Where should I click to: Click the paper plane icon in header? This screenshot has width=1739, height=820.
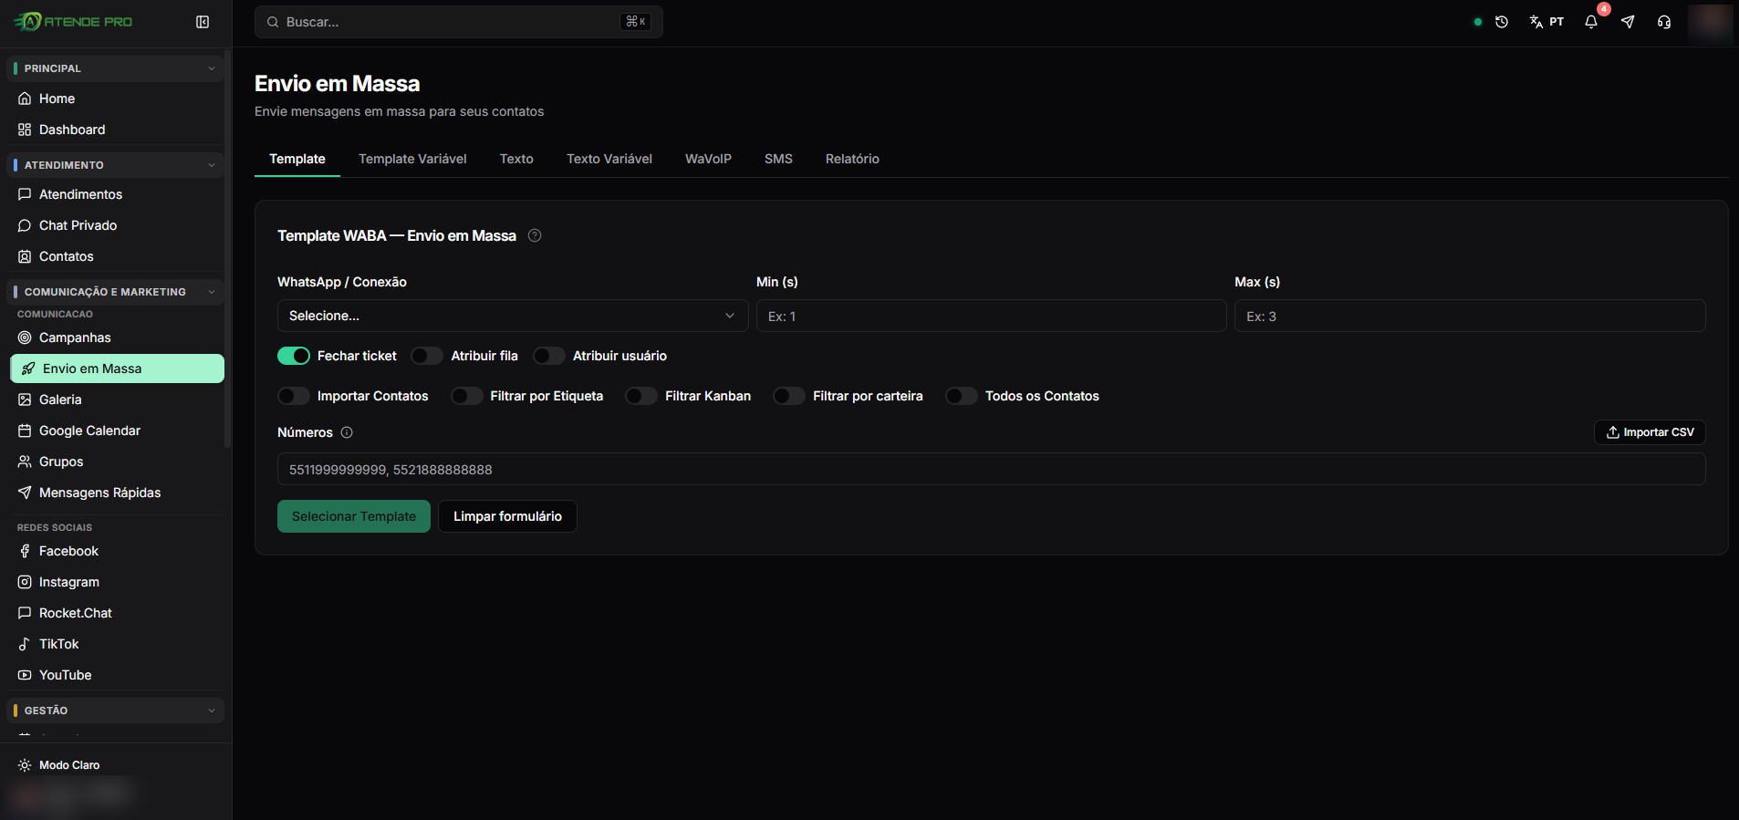(x=1628, y=22)
